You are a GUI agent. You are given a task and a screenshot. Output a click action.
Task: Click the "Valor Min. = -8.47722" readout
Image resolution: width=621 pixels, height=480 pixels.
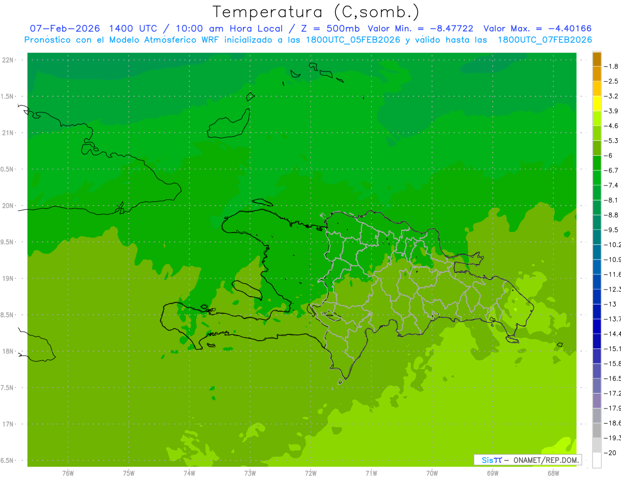coord(420,28)
